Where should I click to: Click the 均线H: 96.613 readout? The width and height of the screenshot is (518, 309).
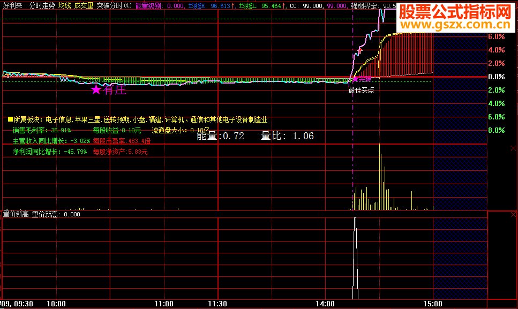click(212, 6)
